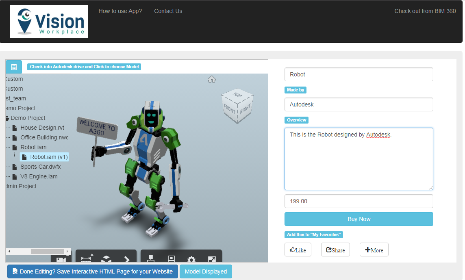Click the Share button
The width and height of the screenshot is (465, 280).
pyautogui.click(x=335, y=250)
